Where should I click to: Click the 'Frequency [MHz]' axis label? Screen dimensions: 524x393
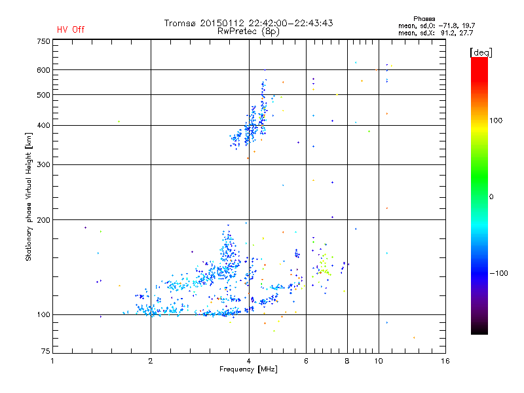pos(248,369)
